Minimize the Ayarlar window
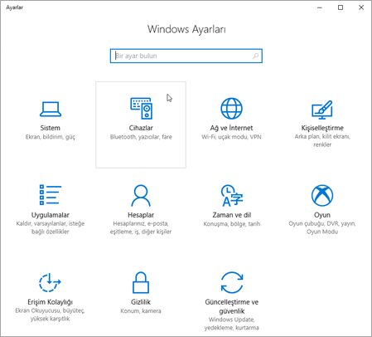The width and height of the screenshot is (372, 337). point(320,7)
